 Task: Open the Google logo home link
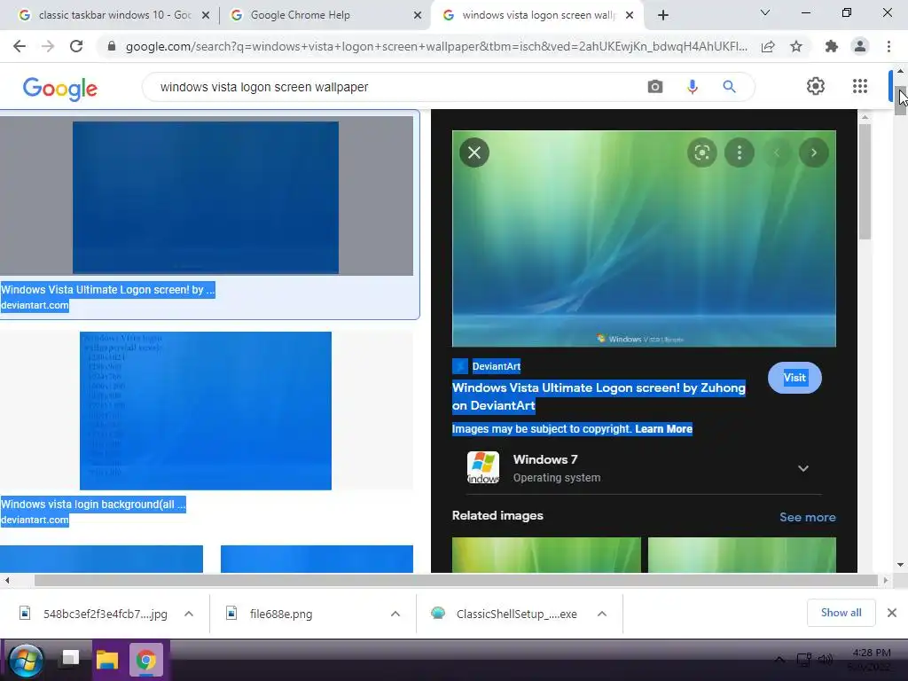coord(60,88)
